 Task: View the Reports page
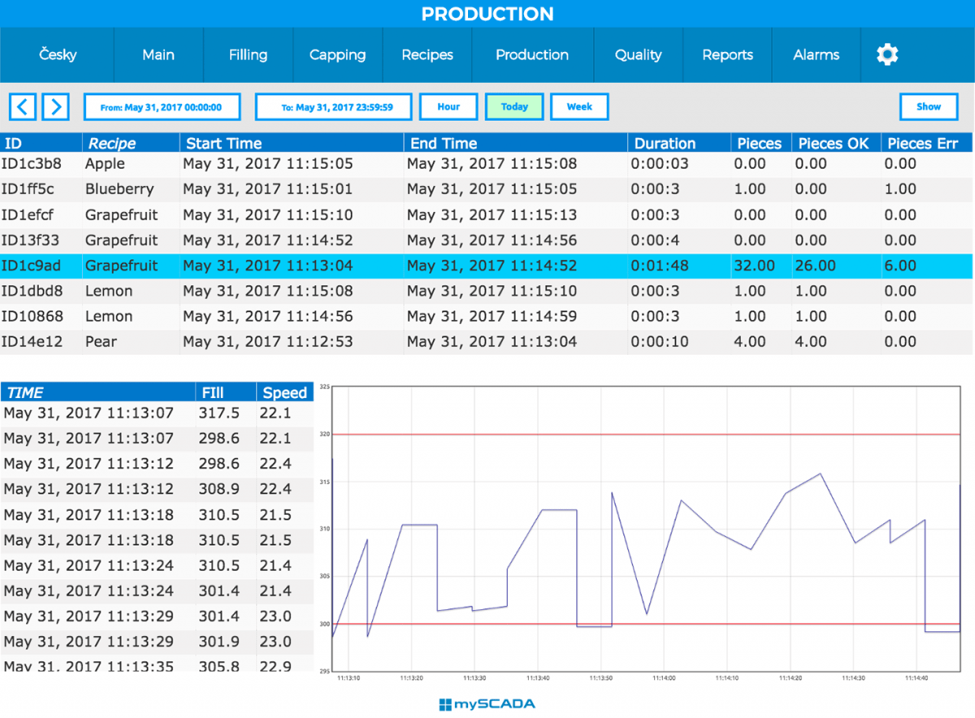click(x=727, y=54)
